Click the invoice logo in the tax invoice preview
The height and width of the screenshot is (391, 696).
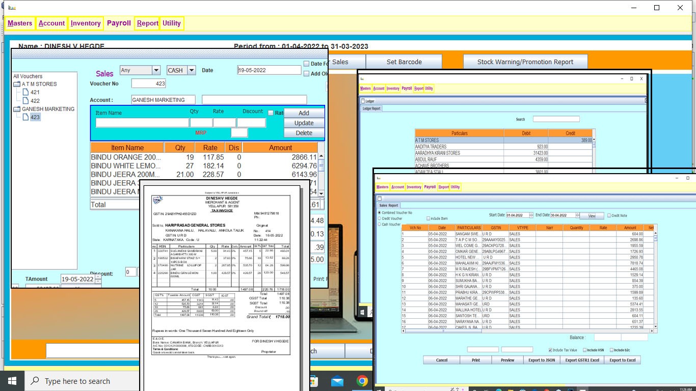coord(158,200)
